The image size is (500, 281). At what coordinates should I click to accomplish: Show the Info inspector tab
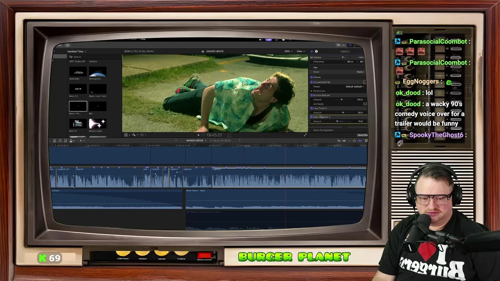click(x=316, y=52)
